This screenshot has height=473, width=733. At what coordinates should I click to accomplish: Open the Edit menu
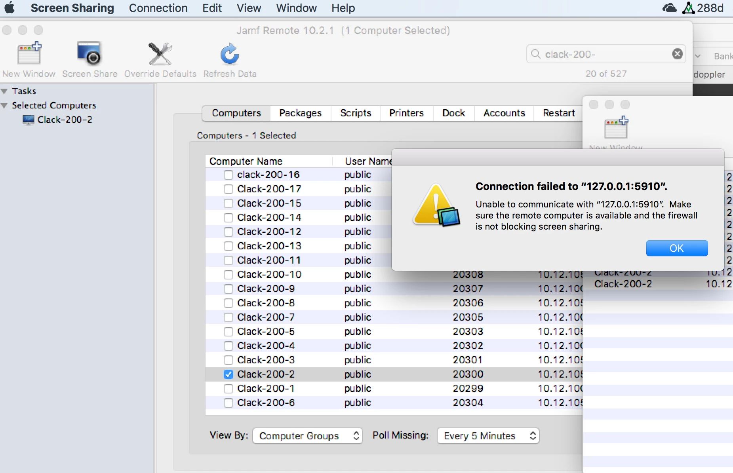[x=212, y=8]
